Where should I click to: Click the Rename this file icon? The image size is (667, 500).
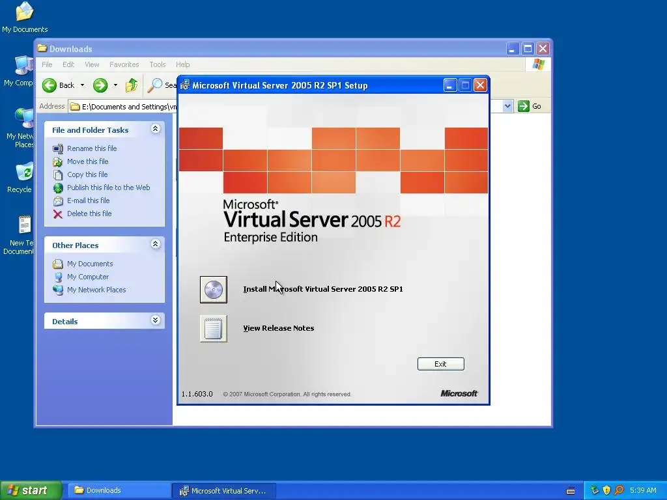(x=58, y=149)
